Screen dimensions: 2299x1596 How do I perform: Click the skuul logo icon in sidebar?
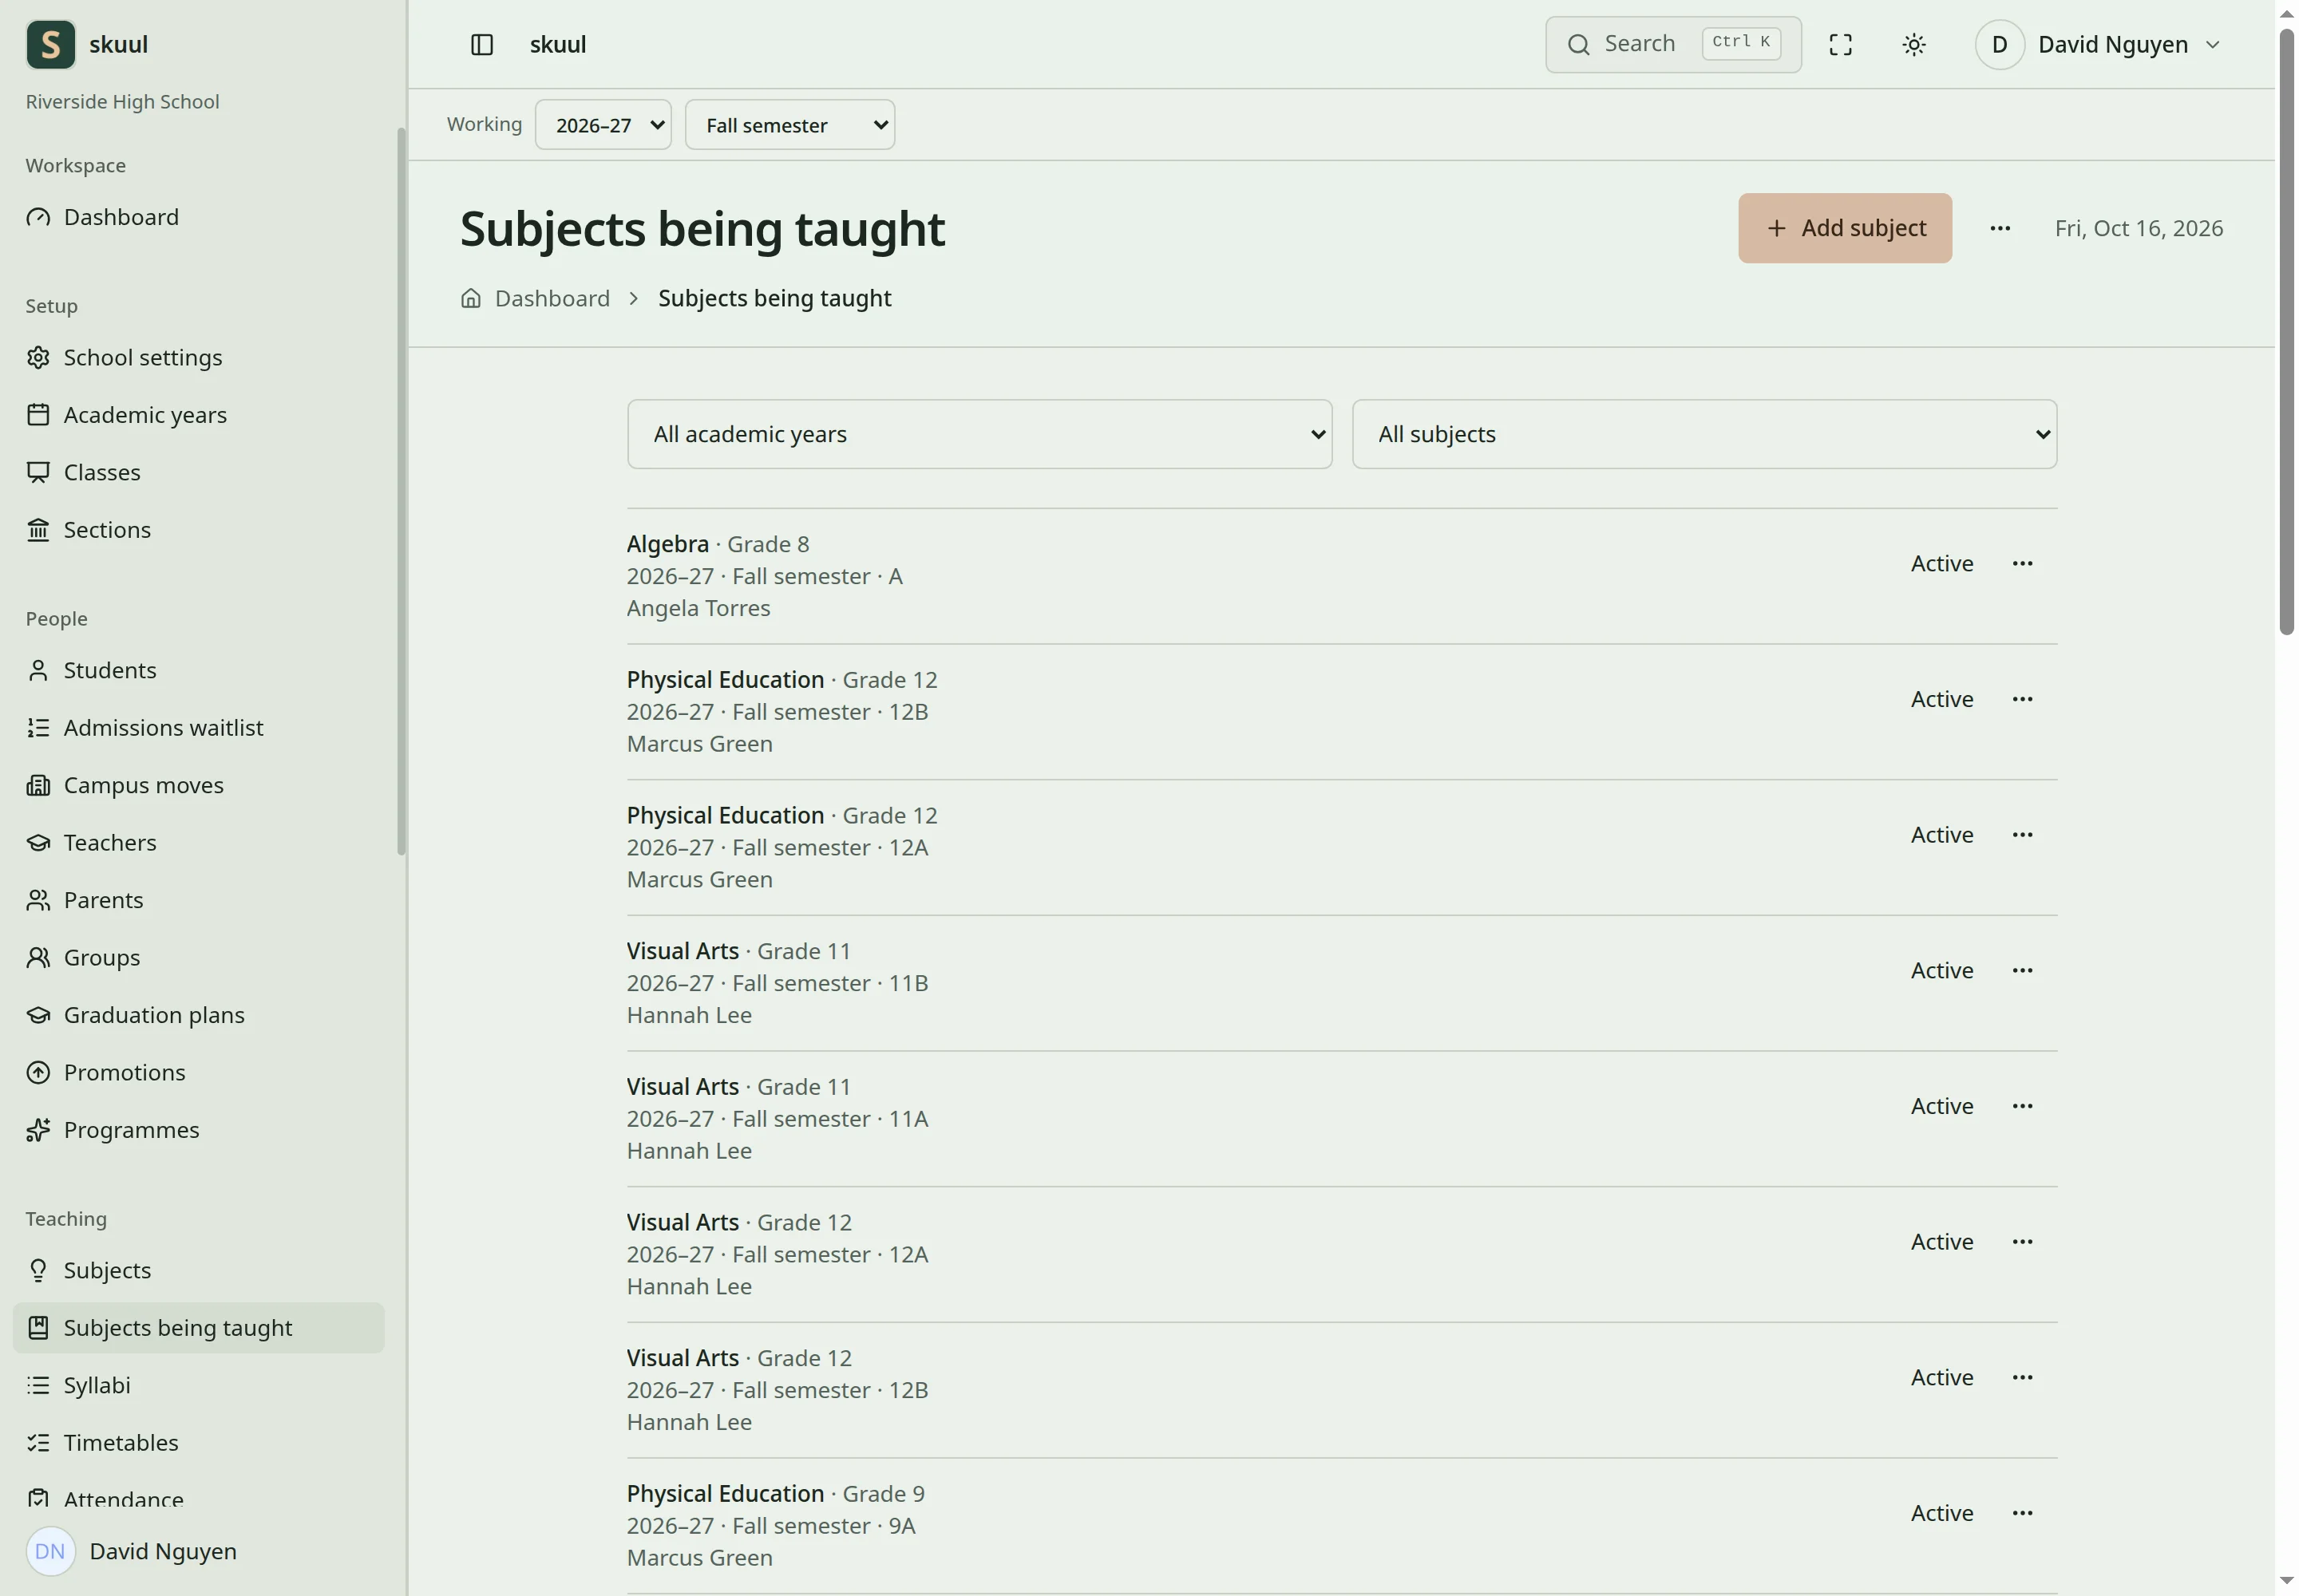[x=50, y=44]
